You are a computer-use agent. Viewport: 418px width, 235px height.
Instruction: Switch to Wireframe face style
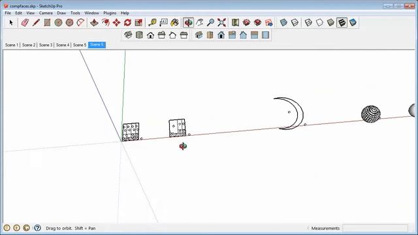coord(308,23)
